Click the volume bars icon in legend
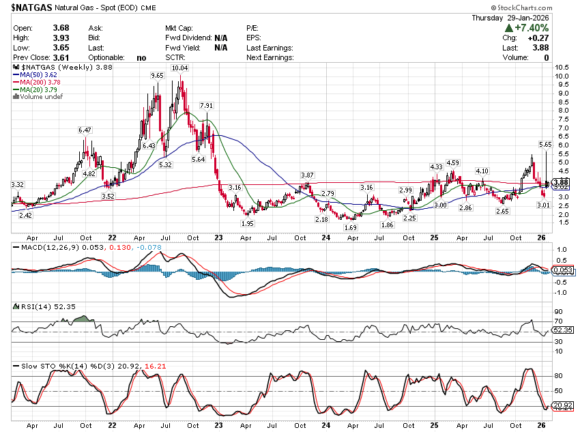580x432 pixels. coord(14,97)
